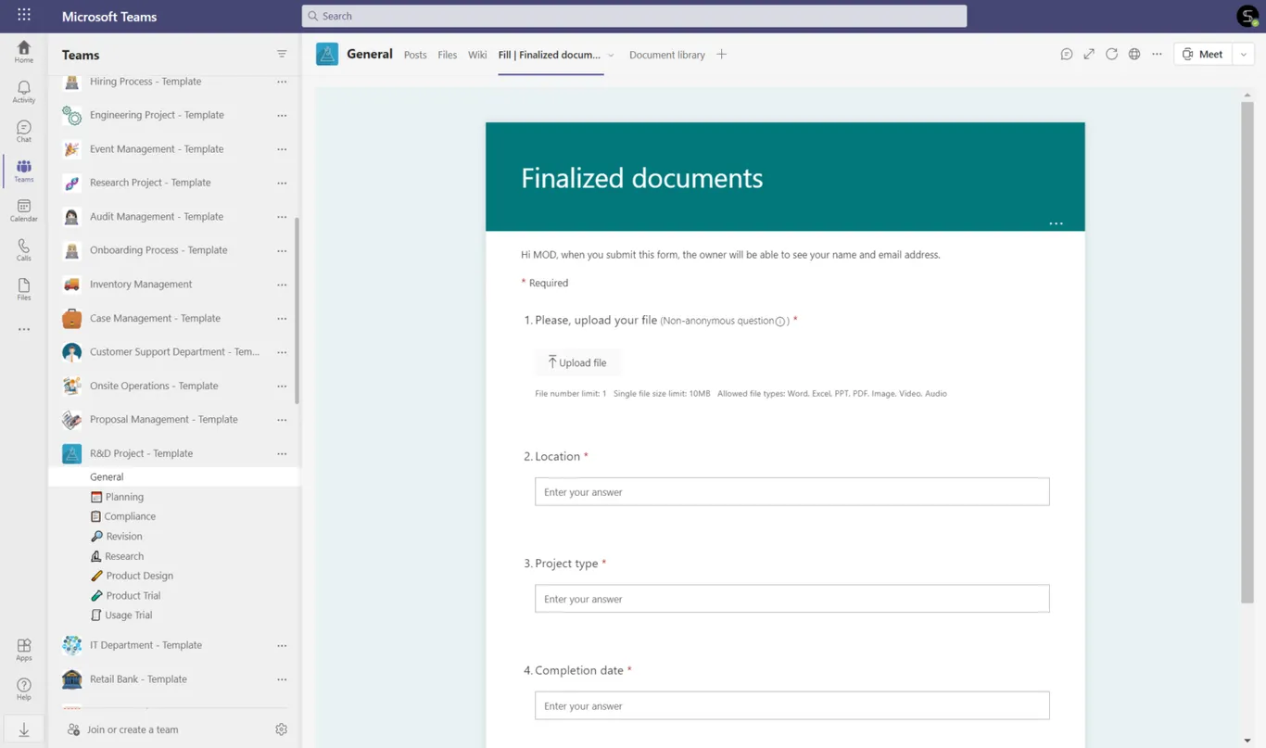Start a meeting with Meet button
The image size is (1266, 748).
pyautogui.click(x=1203, y=54)
